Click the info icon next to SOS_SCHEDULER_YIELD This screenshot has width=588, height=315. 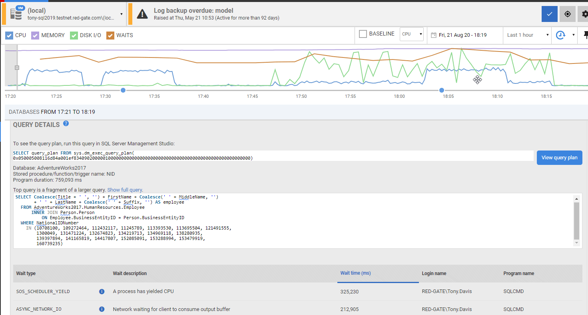(x=102, y=291)
